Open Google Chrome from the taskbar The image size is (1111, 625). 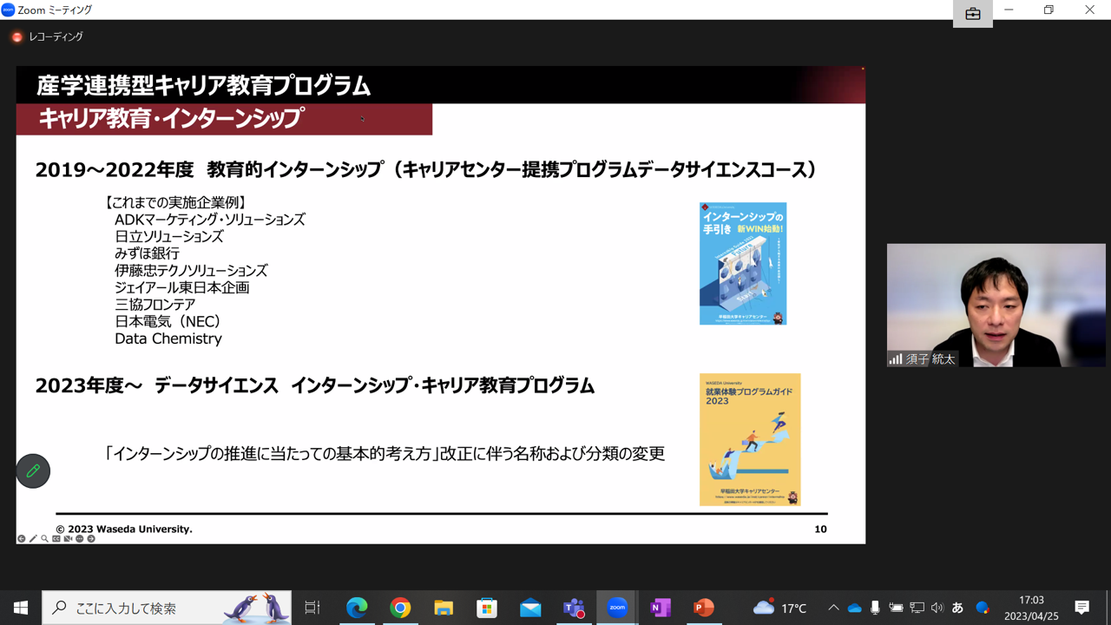pos(400,608)
